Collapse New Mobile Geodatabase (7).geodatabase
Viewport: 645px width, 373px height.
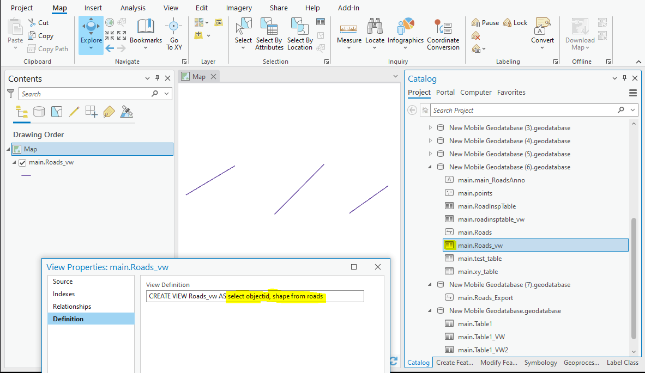(430, 285)
